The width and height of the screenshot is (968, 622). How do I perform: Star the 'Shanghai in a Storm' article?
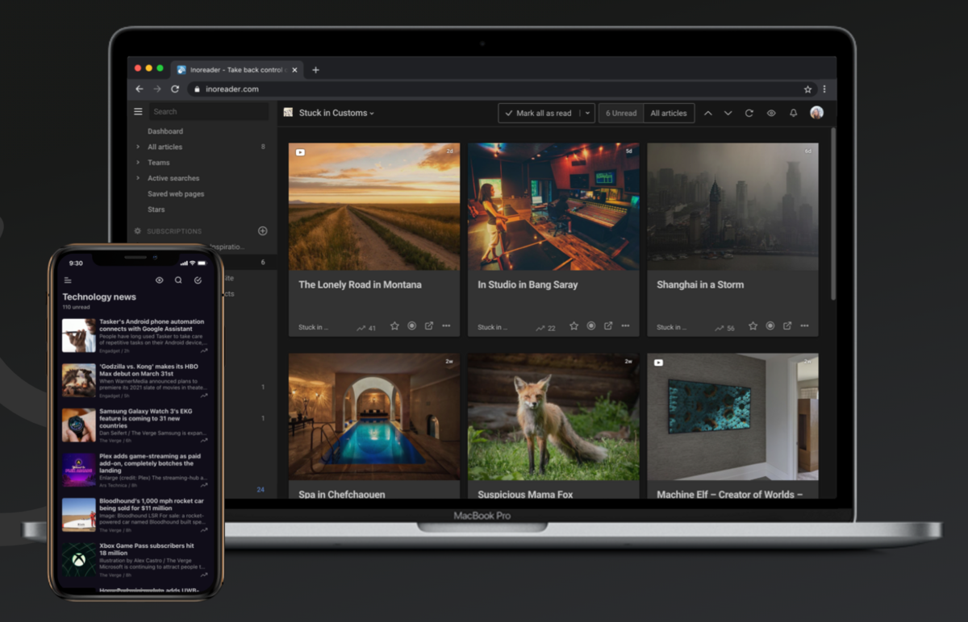point(752,326)
